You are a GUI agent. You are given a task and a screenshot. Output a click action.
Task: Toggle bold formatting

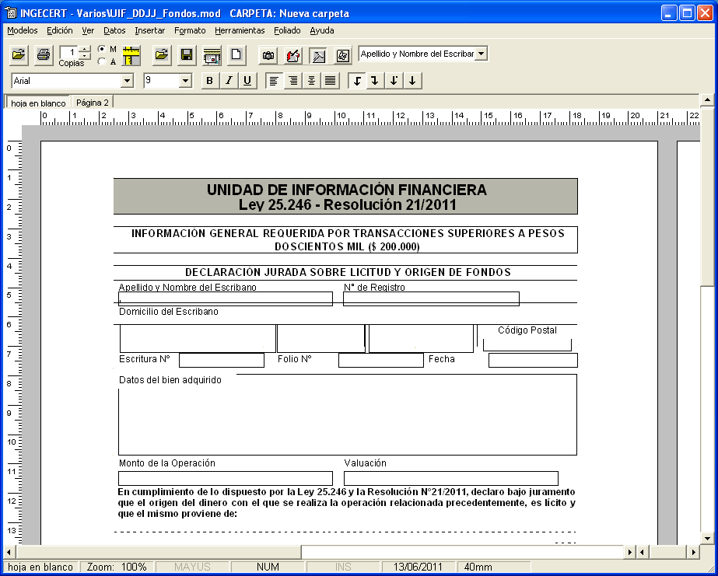coord(210,81)
